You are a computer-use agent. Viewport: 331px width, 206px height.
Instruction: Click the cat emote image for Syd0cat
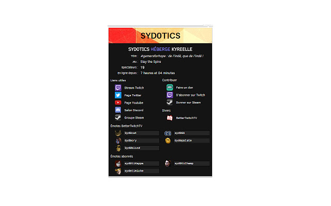(x=118, y=133)
